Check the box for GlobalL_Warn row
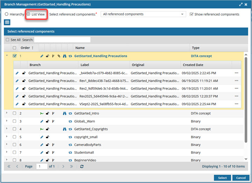The height and width of the screenshot is (183, 252). point(14,121)
